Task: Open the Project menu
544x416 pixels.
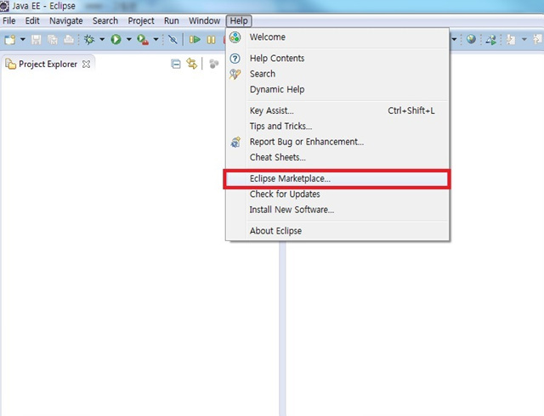Action: click(x=141, y=20)
